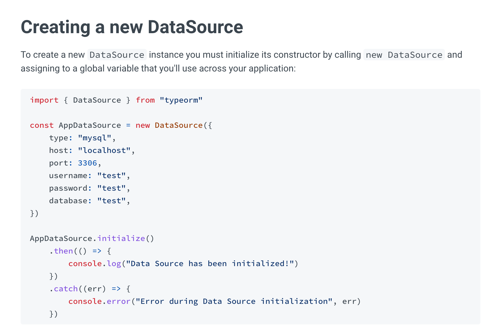
Task: Click the host value "localhost"
Action: 104,150
